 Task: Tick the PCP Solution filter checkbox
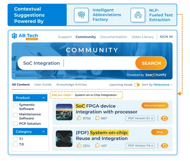(15, 124)
